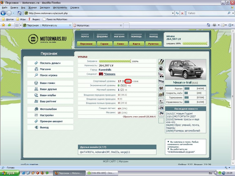Click the Firefox quick launch icon in taskbar
The image size is (235, 176).
click(42, 173)
